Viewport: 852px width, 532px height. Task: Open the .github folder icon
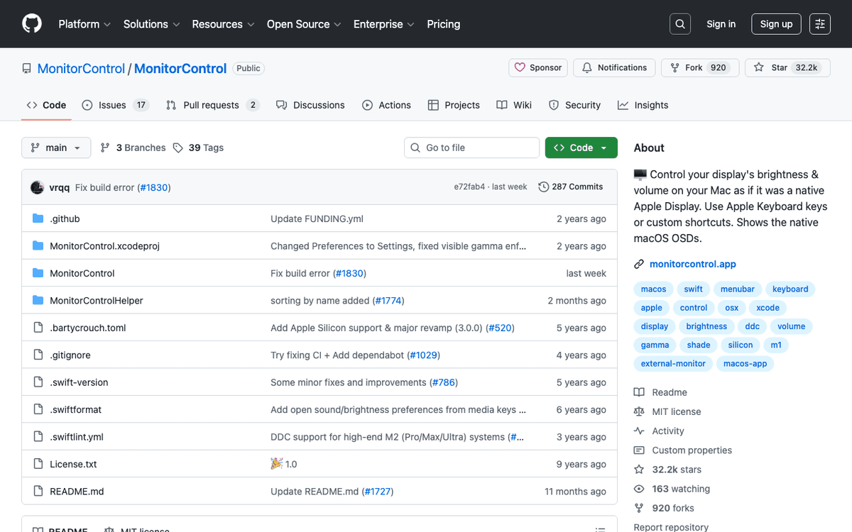tap(38, 218)
